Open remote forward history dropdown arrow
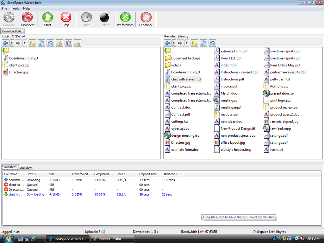 (187, 43)
